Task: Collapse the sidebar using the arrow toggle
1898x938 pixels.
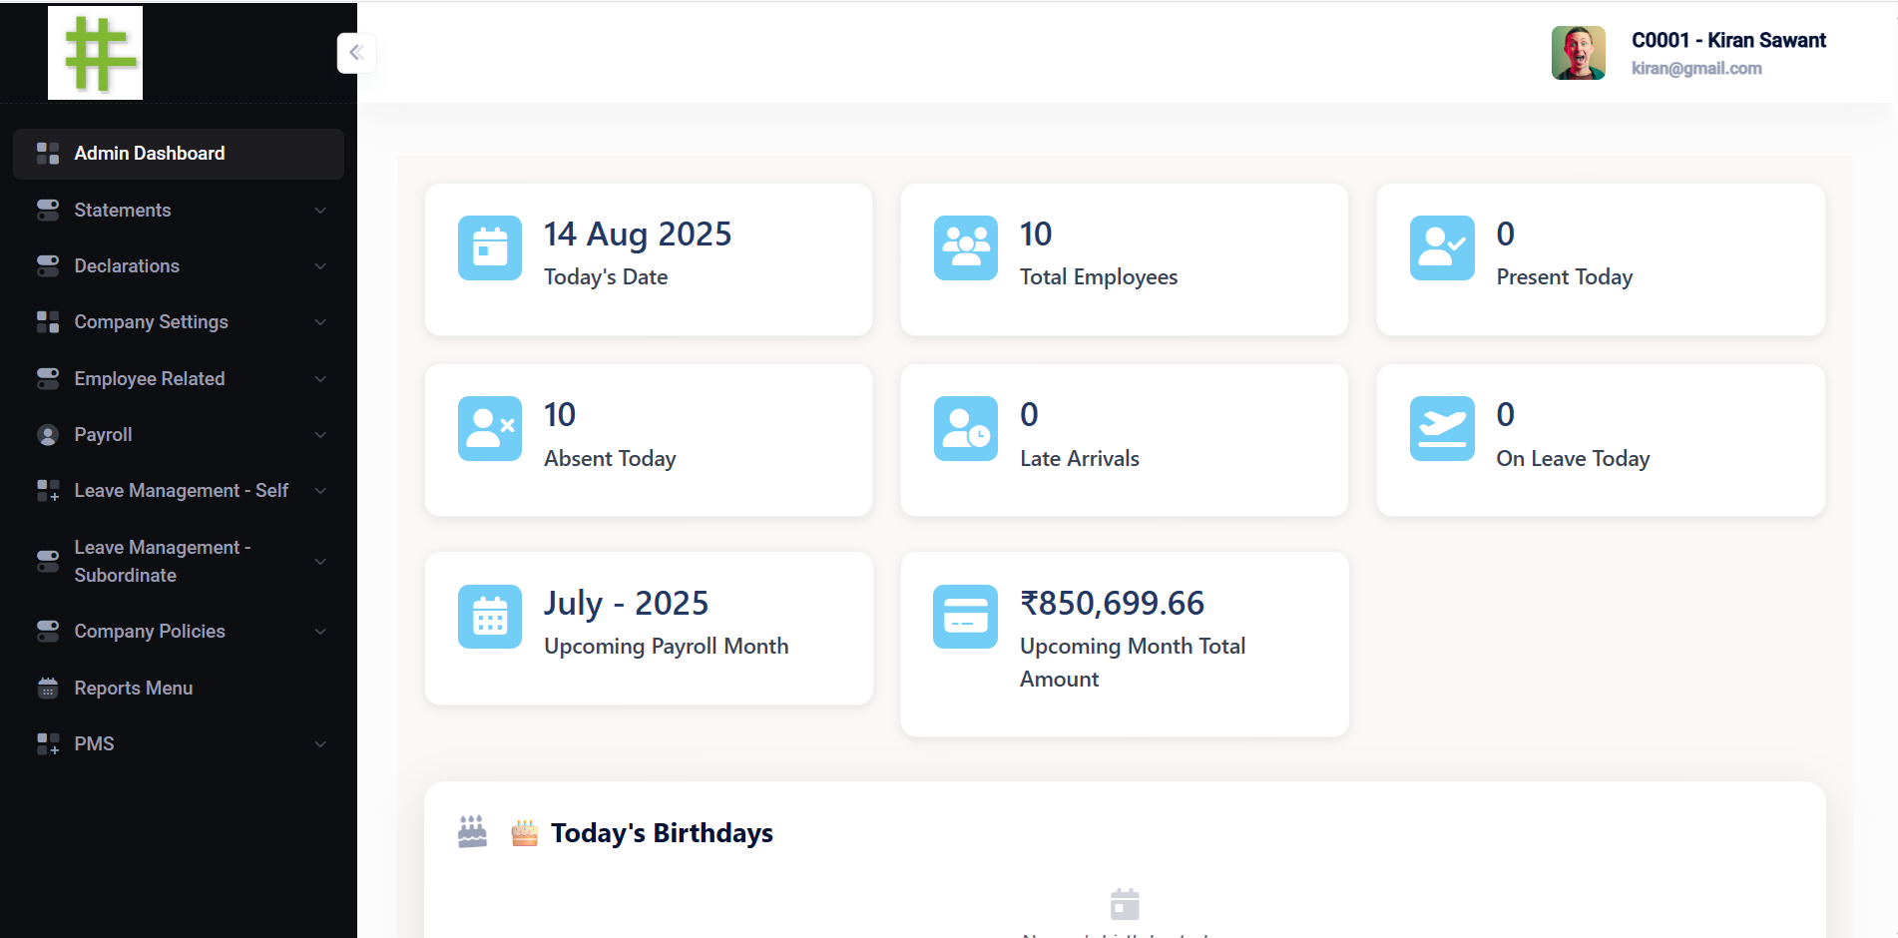Action: click(x=356, y=52)
